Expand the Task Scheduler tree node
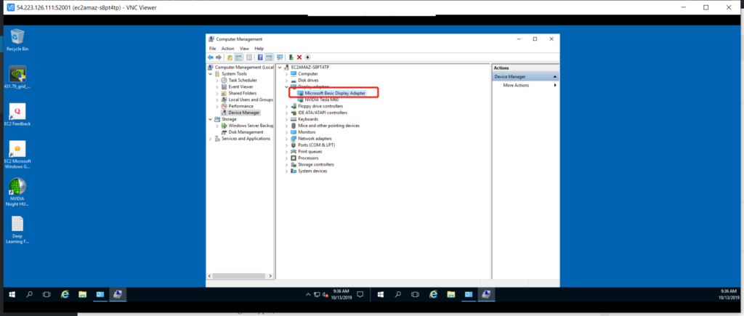The width and height of the screenshot is (744, 316). (x=217, y=80)
